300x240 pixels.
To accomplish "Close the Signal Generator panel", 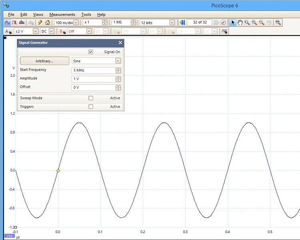I will (x=120, y=42).
